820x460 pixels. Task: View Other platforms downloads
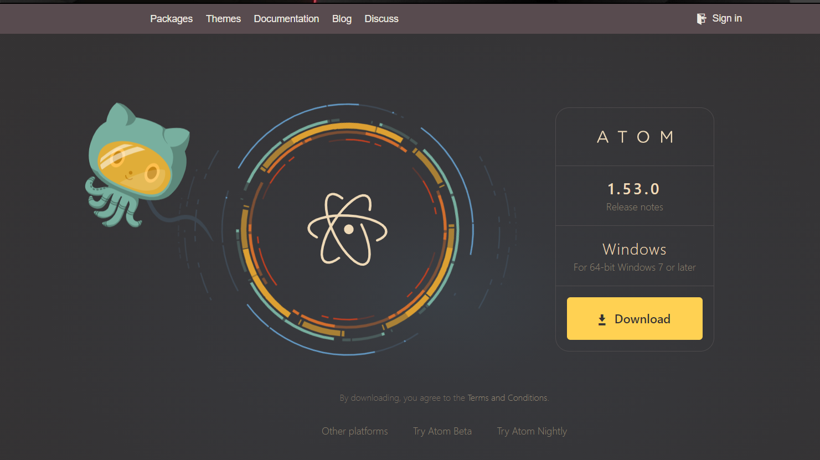point(355,431)
